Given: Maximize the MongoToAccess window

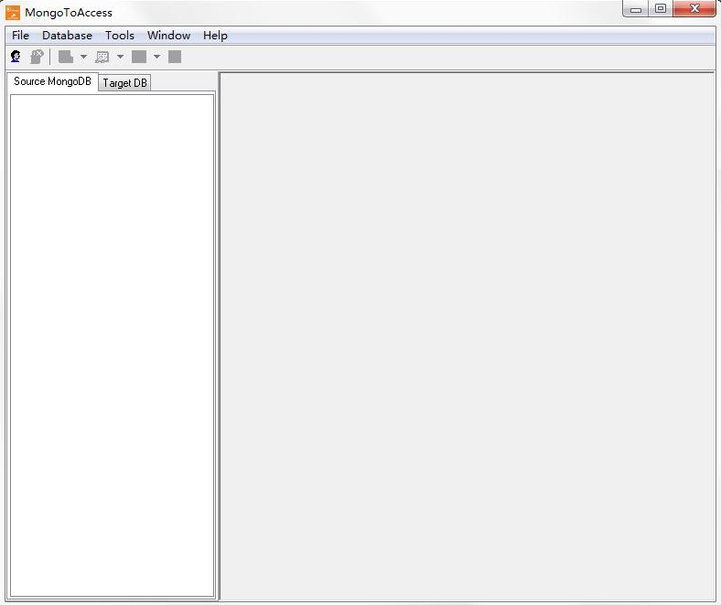Looking at the screenshot, I should (661, 9).
